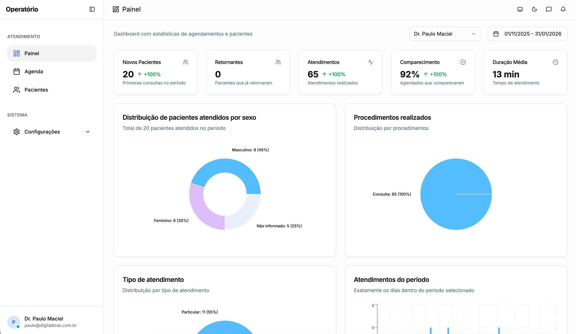Click the activity icon on Atendimentos card
This screenshot has width=576, height=334.
tap(371, 62)
